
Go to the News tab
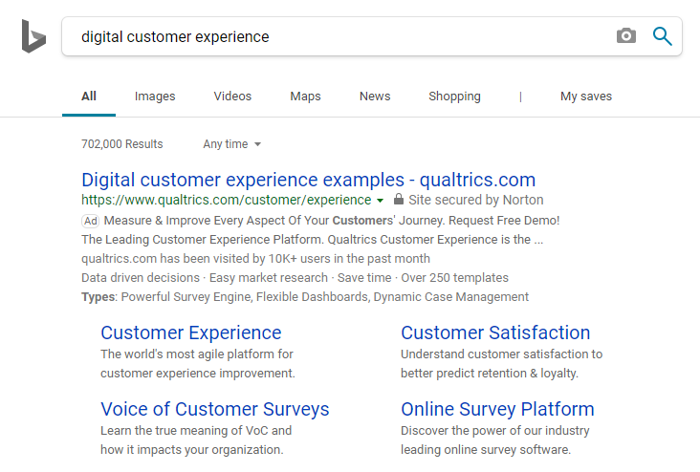pos(375,97)
